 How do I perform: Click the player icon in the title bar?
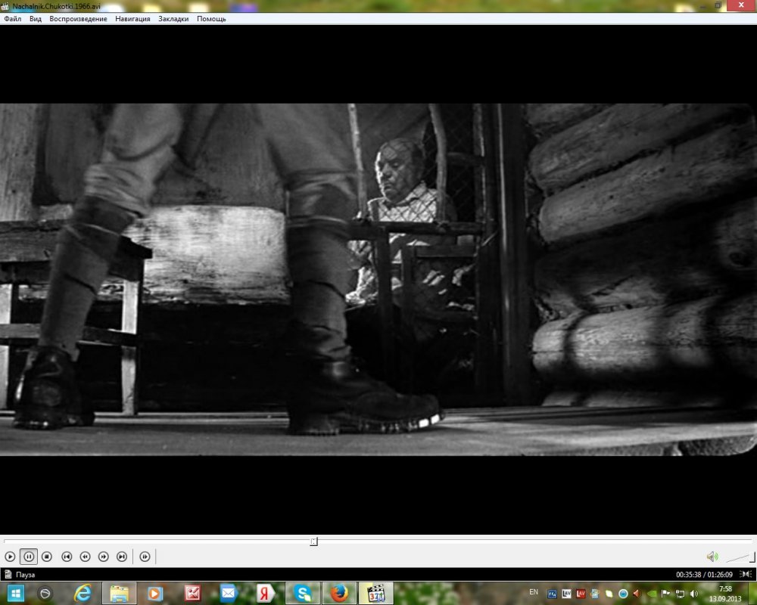5,6
